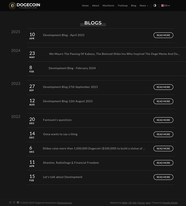Navigate to the About page
186x206 pixels.
96,5
